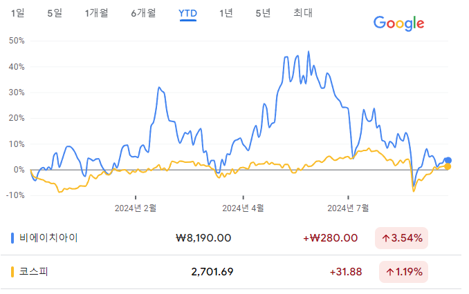Click the 3.54% gain badge

tap(401, 238)
